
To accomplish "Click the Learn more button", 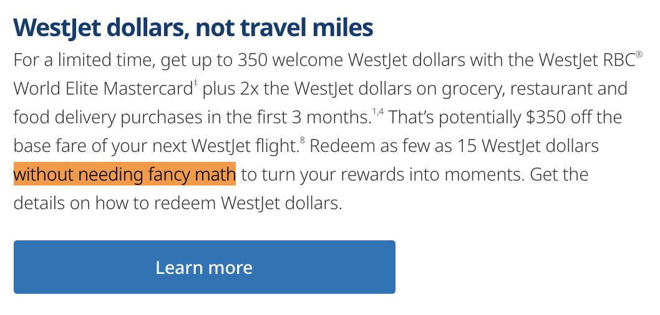I will click(x=204, y=267).
